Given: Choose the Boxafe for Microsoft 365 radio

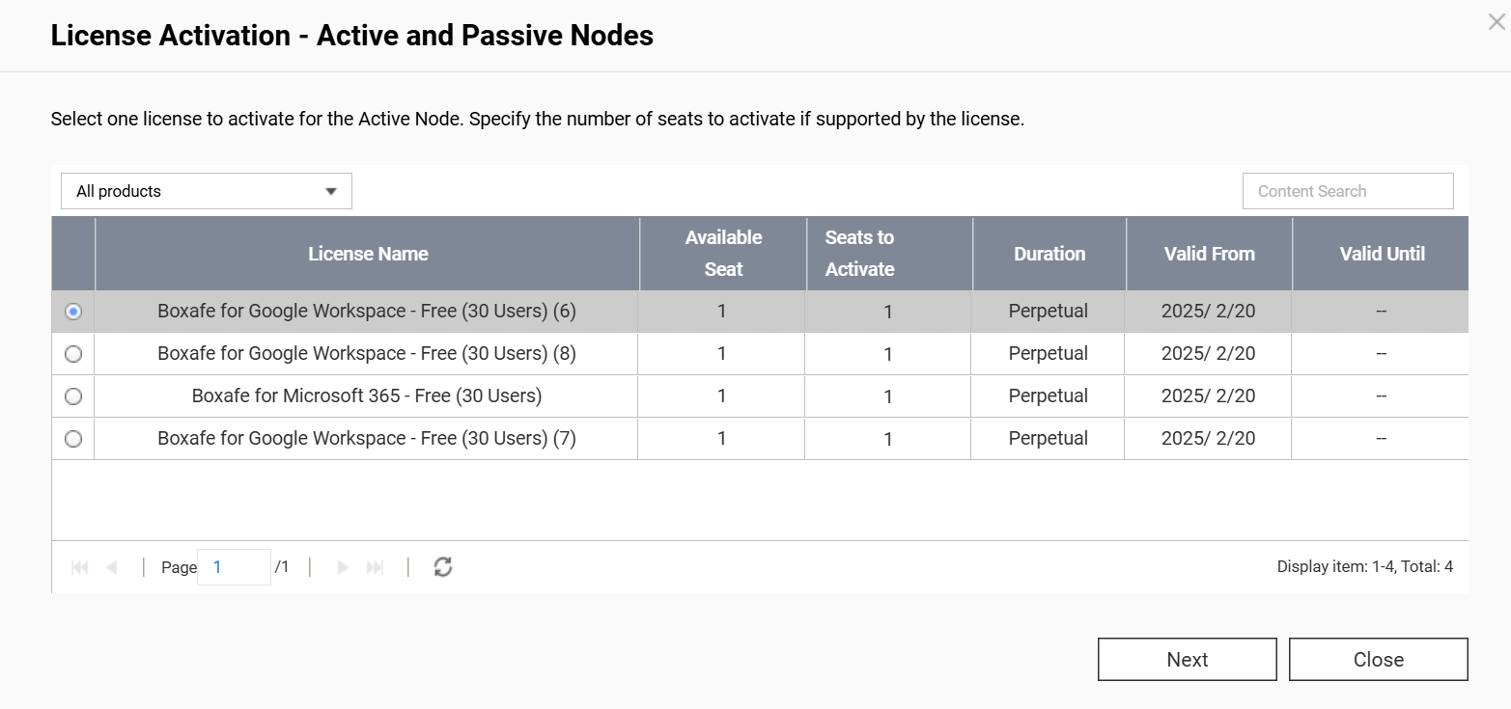Looking at the screenshot, I should 73,396.
